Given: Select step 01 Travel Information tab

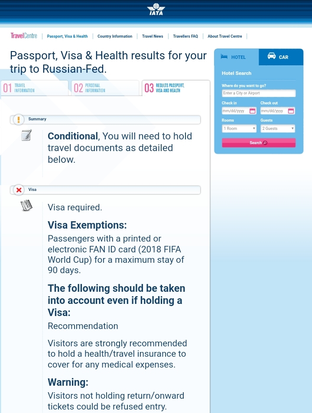Looking at the screenshot, I should click(x=34, y=88).
